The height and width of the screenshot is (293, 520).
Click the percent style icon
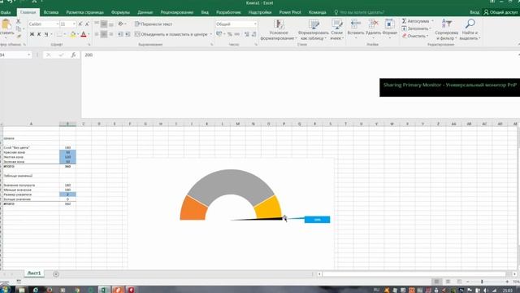229,34
